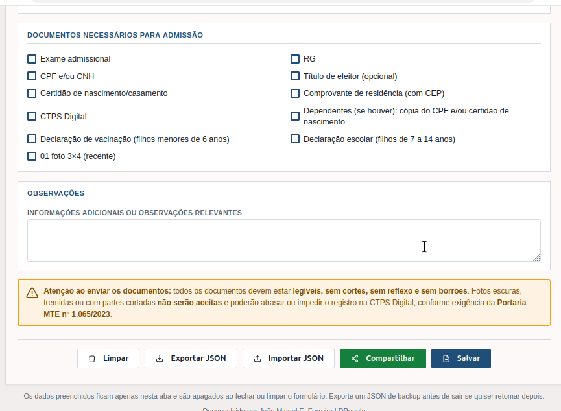Select the 01 foto 3×4 (recente) checkbox
Image resolution: width=561 pixels, height=411 pixels.
(32, 156)
